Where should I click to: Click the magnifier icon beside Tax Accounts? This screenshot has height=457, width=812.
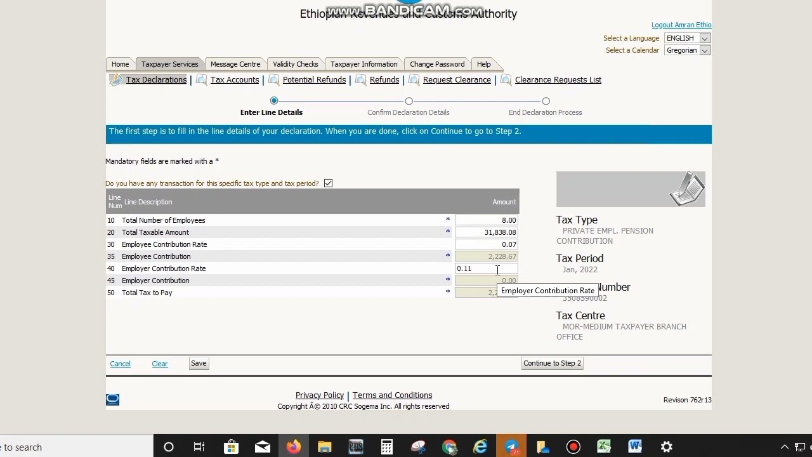click(x=201, y=79)
